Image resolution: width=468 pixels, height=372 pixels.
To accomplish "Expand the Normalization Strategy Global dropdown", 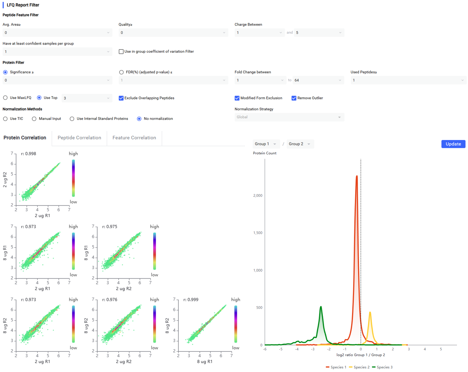I will [x=289, y=117].
